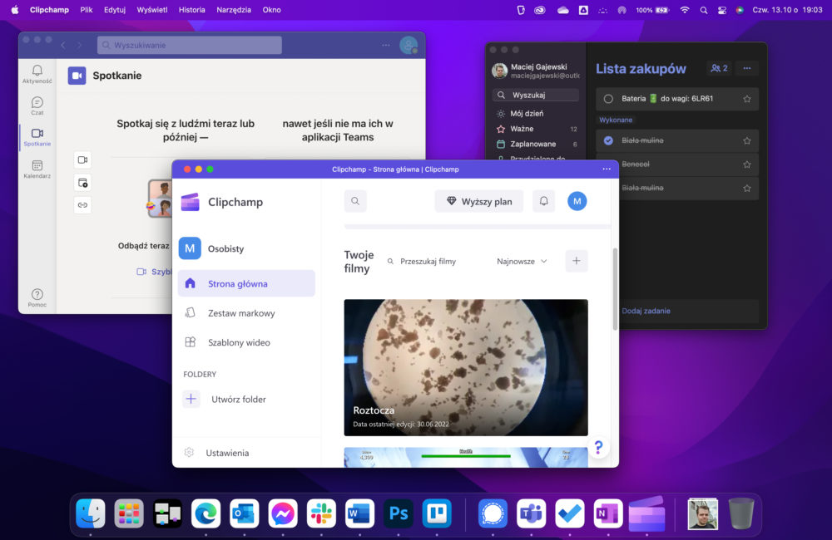Screen dimensions: 832x540
Task: Open Control Center in menu bar
Action: pos(721,9)
